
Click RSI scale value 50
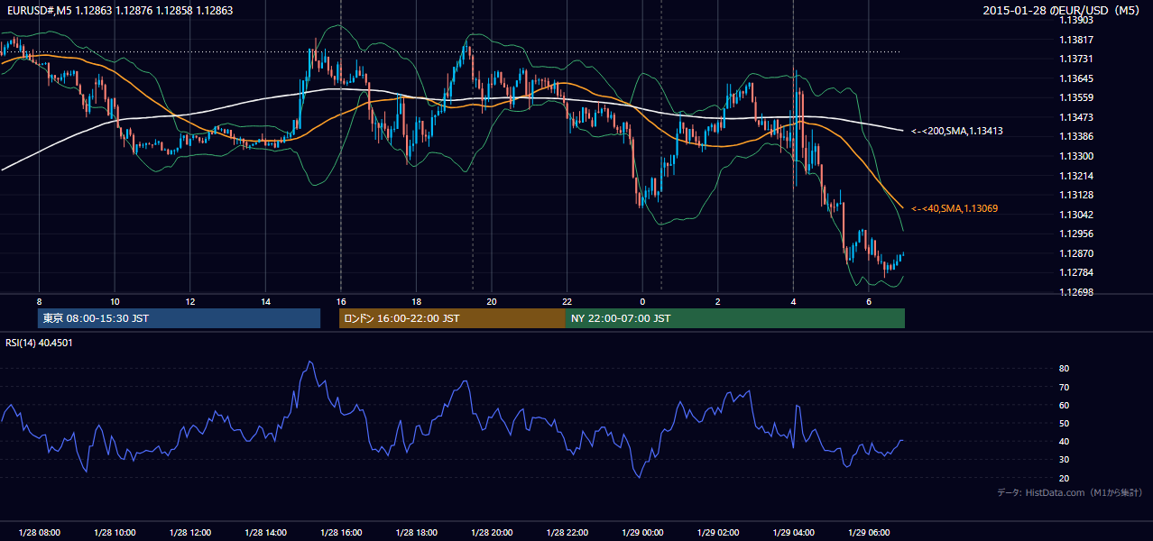tap(1065, 424)
